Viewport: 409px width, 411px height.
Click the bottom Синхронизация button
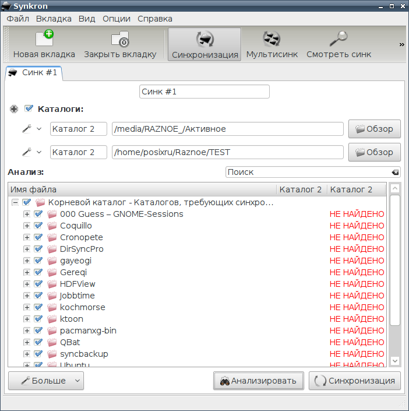[355, 381]
